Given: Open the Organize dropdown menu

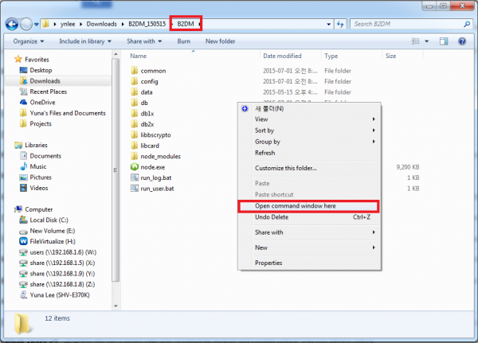Looking at the screenshot, I should click(28, 41).
